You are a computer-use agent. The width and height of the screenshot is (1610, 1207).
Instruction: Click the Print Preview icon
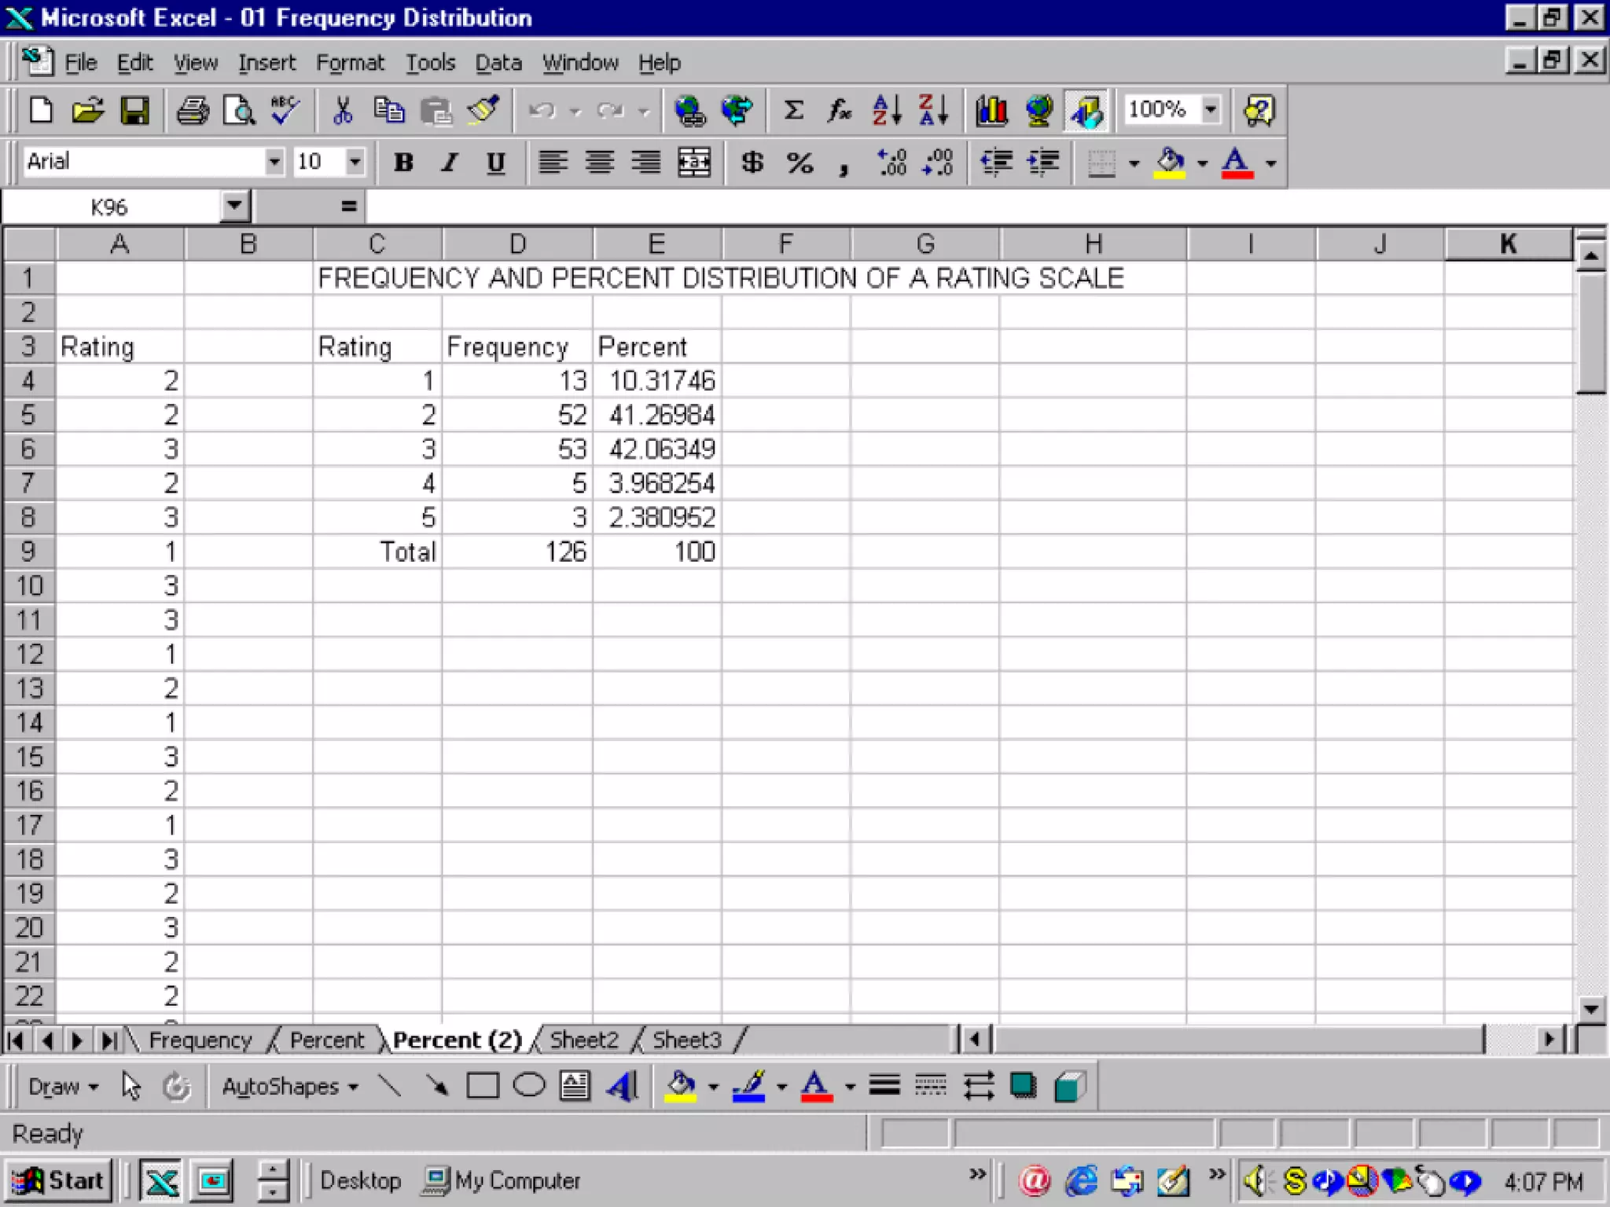coord(239,110)
